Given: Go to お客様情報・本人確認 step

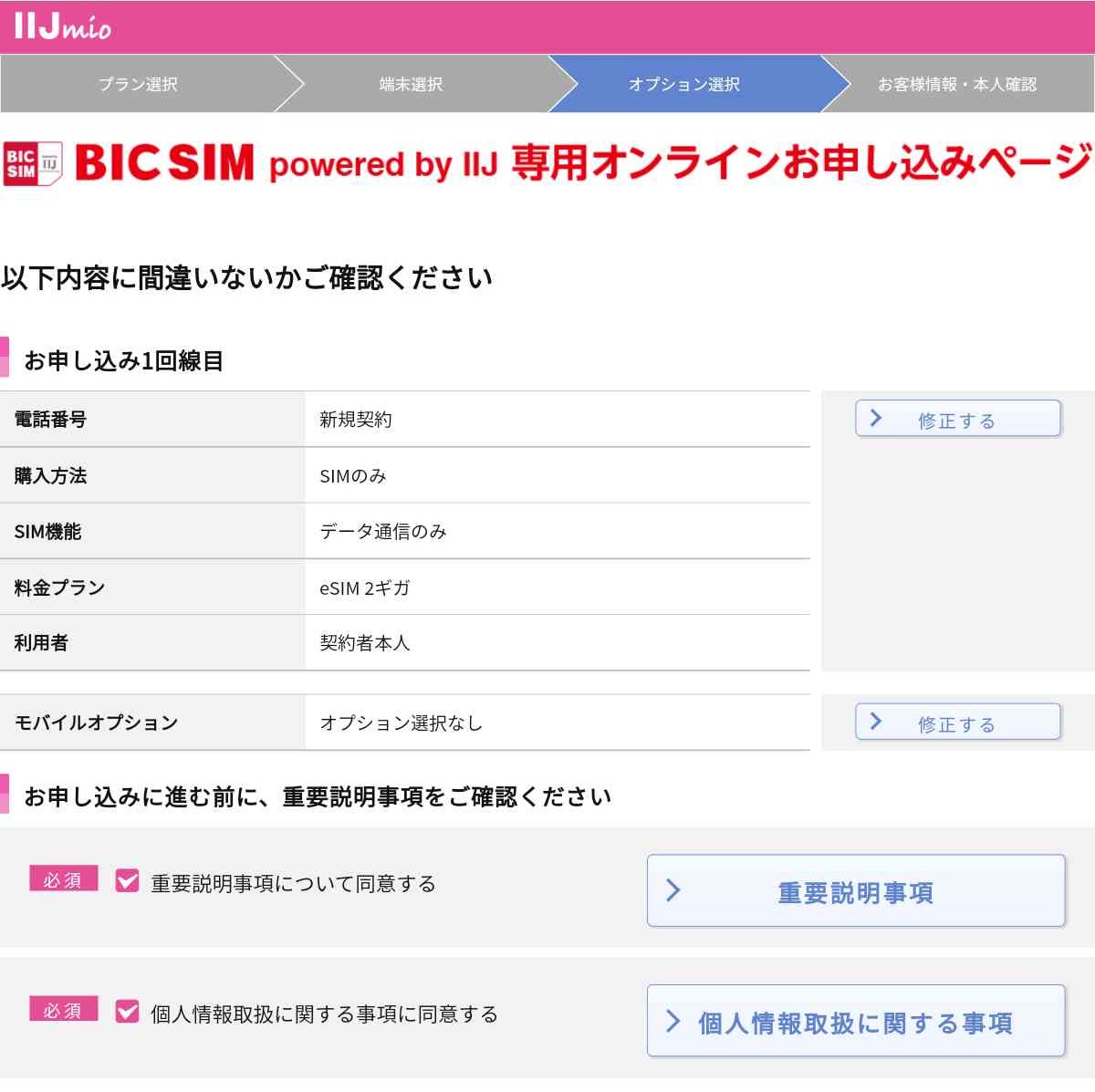Looking at the screenshot, I should click(x=957, y=84).
